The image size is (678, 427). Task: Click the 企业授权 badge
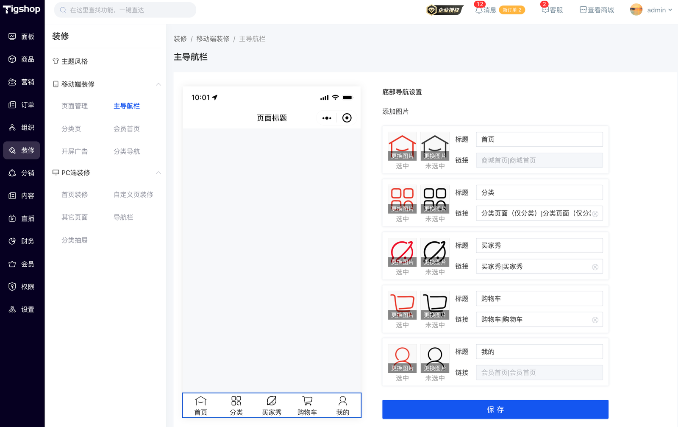pos(445,10)
